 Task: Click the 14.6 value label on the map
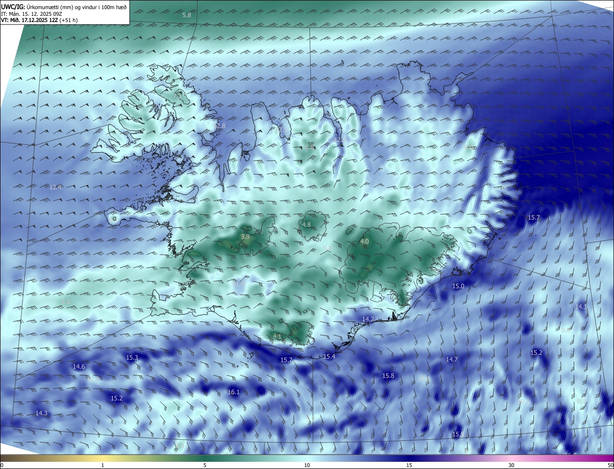pos(79,367)
